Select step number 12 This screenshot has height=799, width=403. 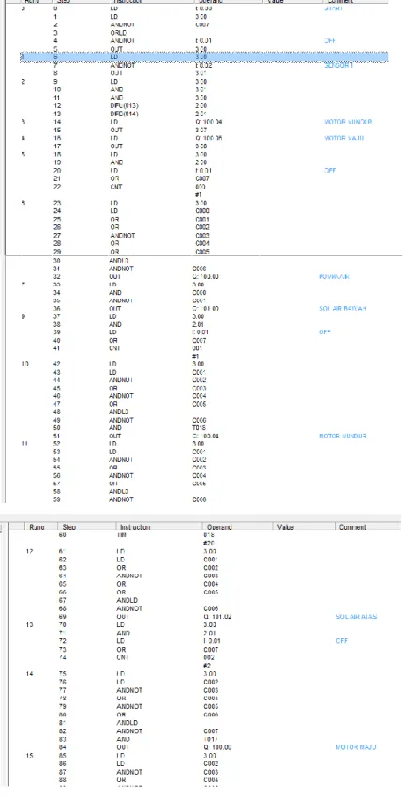tap(57, 105)
